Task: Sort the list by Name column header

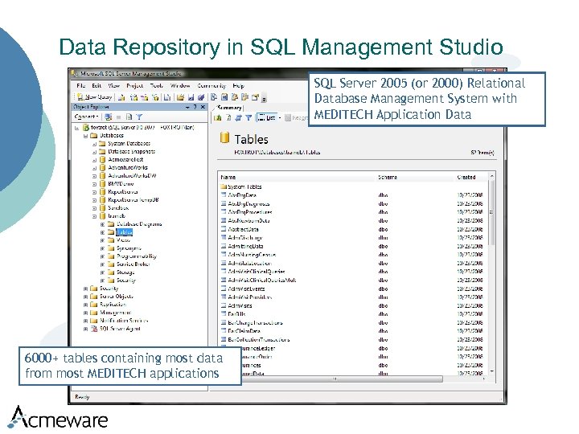Action: coord(296,177)
